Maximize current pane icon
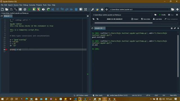This screenshot has width=180, height=101. tap(81, 9)
